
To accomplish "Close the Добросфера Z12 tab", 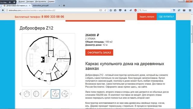I will coord(30,5).
